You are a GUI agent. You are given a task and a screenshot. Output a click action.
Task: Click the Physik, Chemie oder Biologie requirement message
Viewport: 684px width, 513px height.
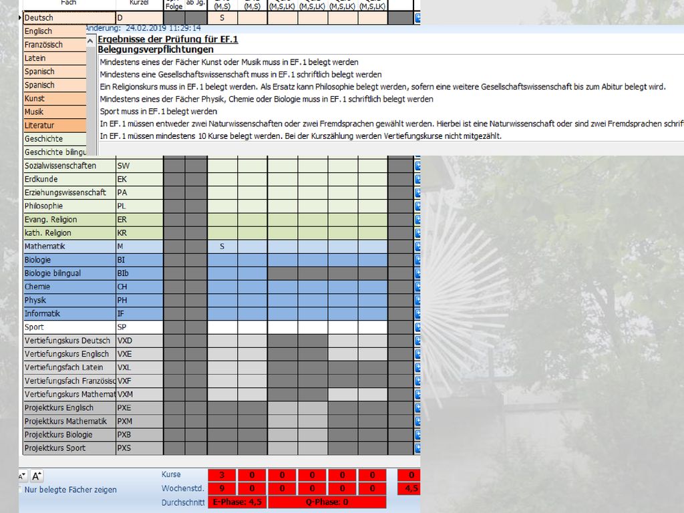[267, 99]
